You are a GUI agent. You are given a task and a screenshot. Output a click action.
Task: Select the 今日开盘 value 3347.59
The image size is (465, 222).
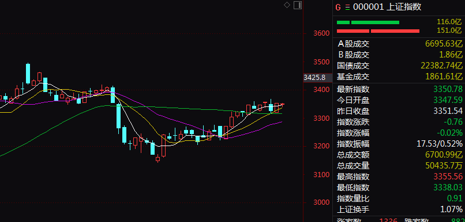448,100
